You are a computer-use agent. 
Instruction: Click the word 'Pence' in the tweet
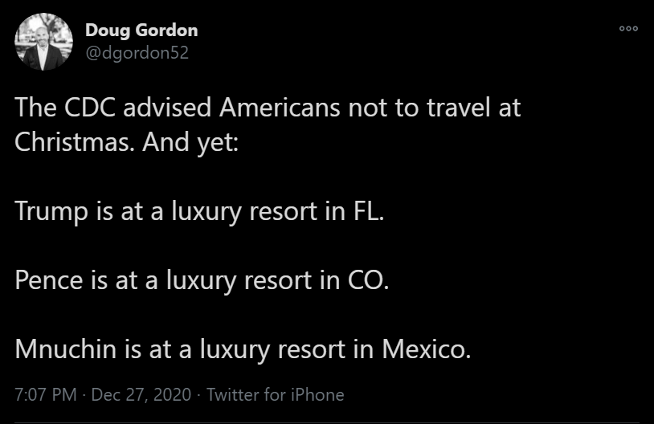click(x=47, y=280)
